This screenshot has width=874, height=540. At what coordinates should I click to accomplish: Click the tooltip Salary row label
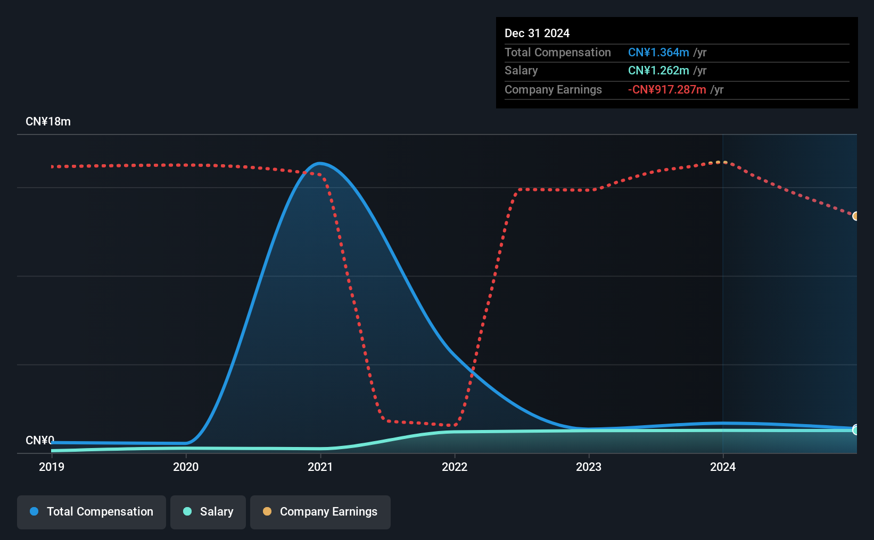point(521,71)
